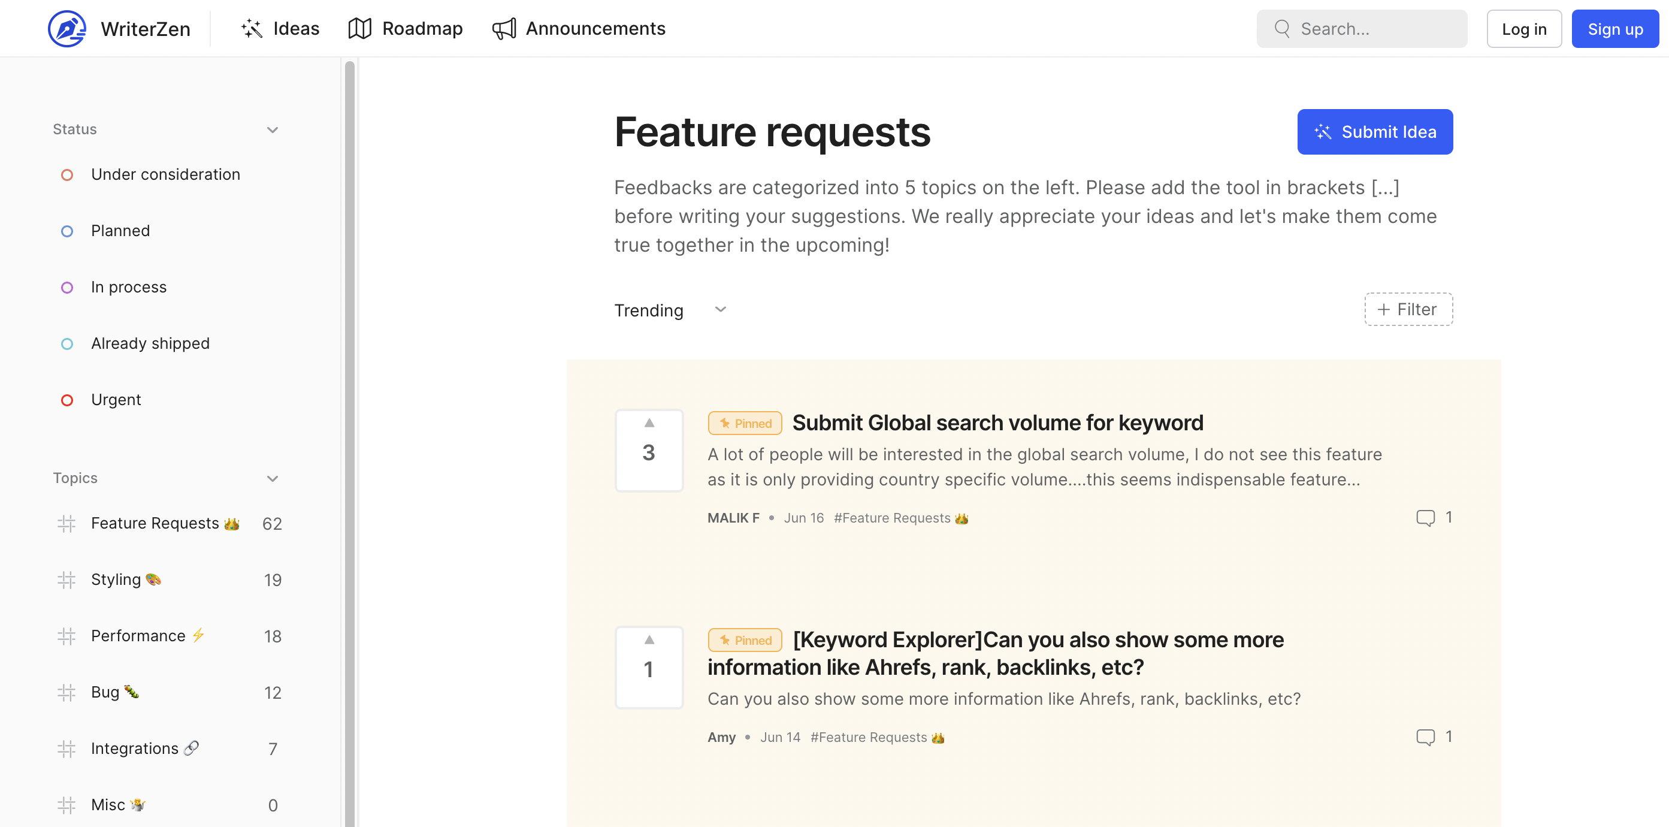Collapse the Topics section chevron

pyautogui.click(x=272, y=478)
